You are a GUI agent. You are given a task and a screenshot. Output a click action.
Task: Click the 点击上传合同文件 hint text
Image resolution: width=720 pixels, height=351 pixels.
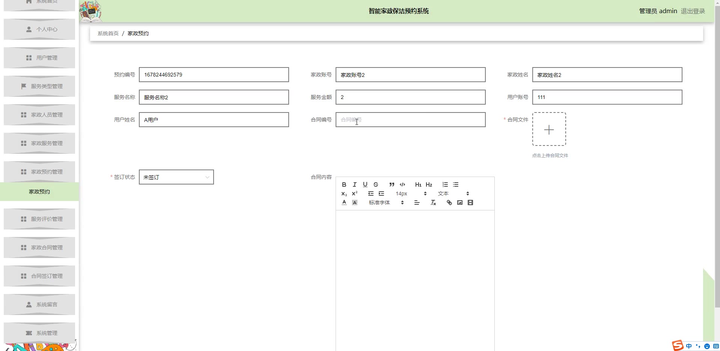[550, 155]
